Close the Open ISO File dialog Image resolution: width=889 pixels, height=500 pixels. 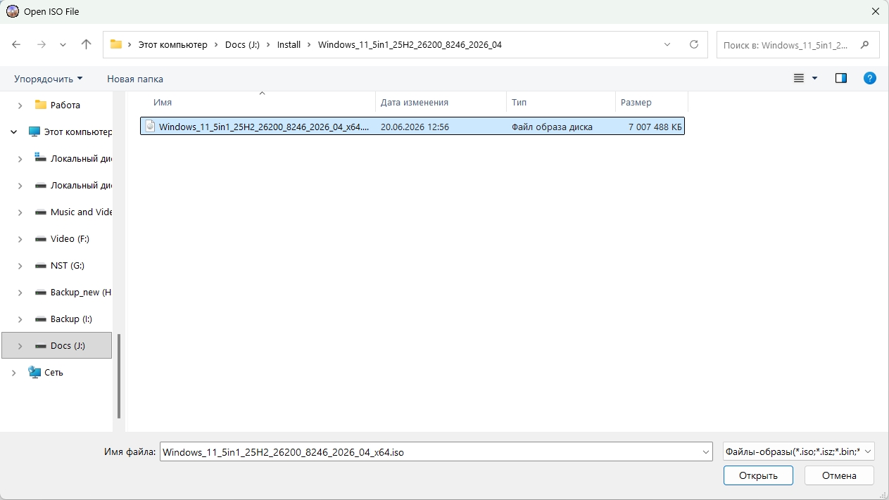(x=876, y=11)
